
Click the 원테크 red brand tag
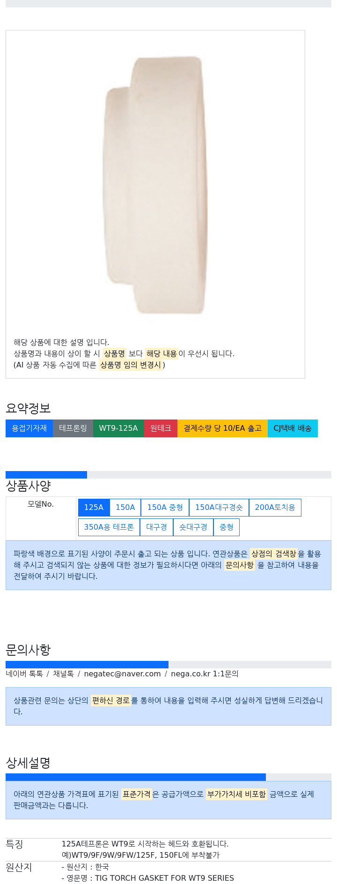click(x=161, y=428)
